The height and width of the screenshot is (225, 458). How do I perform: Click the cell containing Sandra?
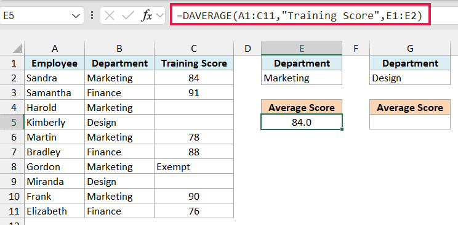point(55,78)
